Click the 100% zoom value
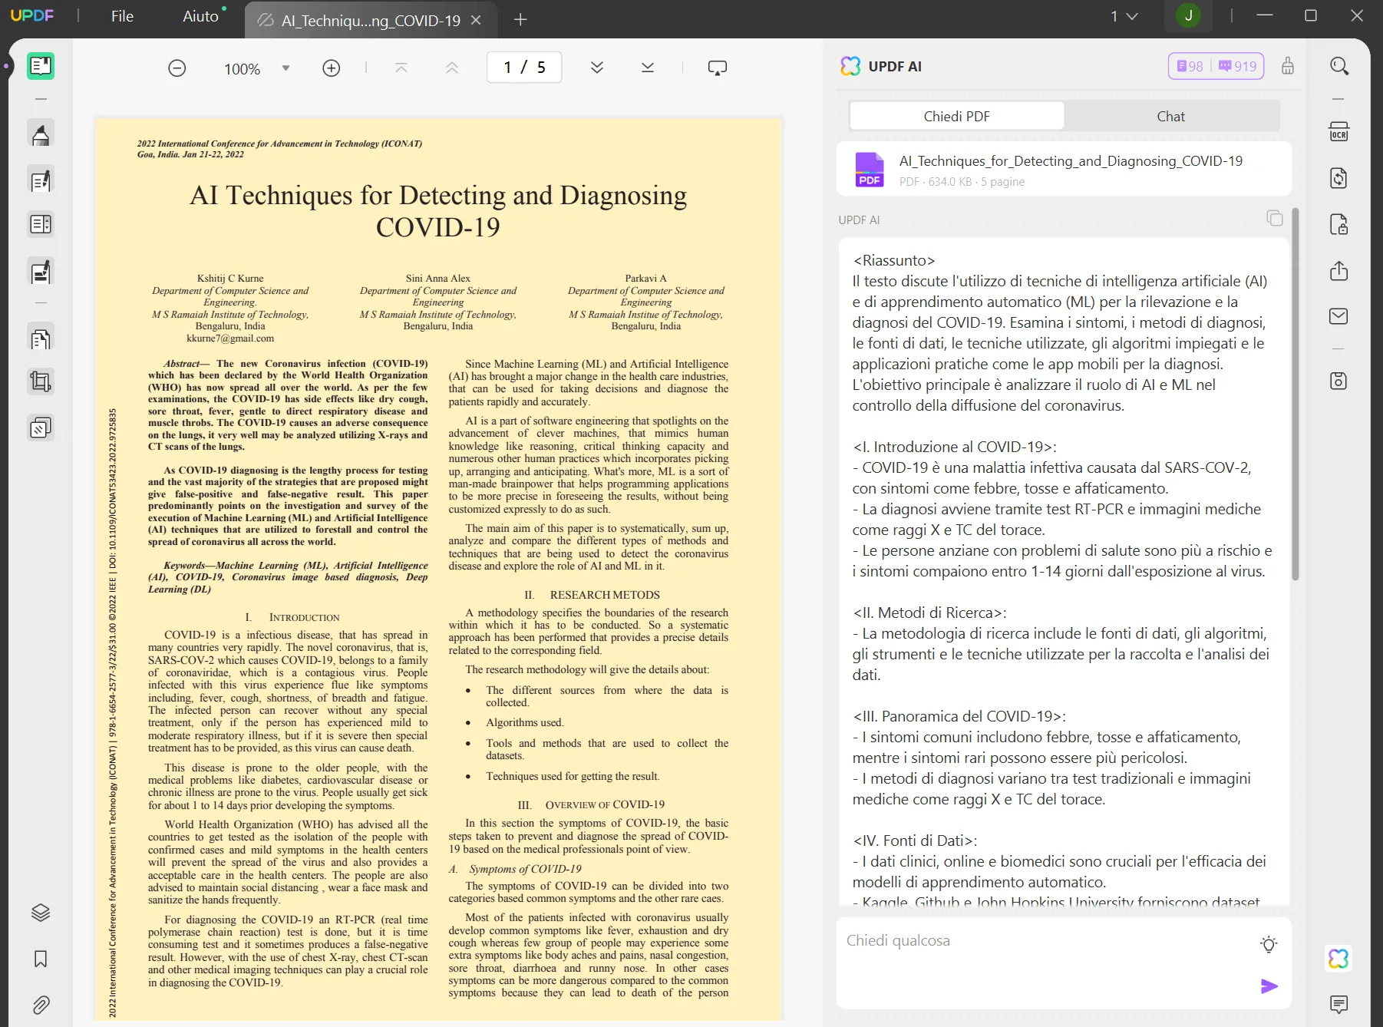This screenshot has width=1383, height=1027. click(243, 69)
